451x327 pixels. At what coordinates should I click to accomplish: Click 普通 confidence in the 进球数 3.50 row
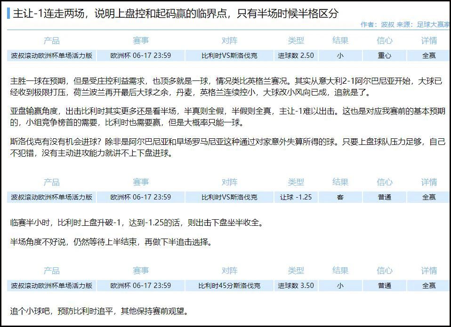385,286
